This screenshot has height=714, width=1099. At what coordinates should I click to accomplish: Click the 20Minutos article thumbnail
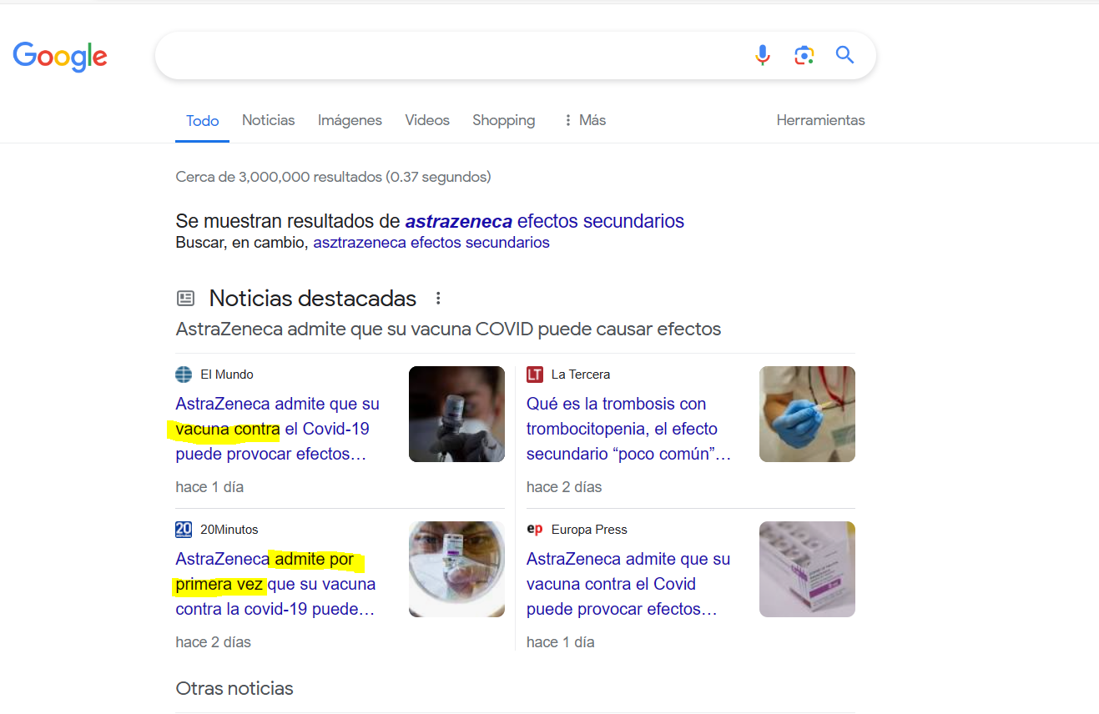456,570
